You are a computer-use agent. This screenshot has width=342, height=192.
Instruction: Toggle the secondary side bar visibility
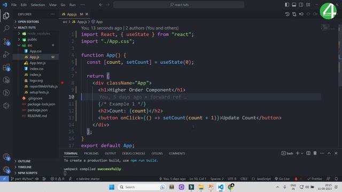301,5
